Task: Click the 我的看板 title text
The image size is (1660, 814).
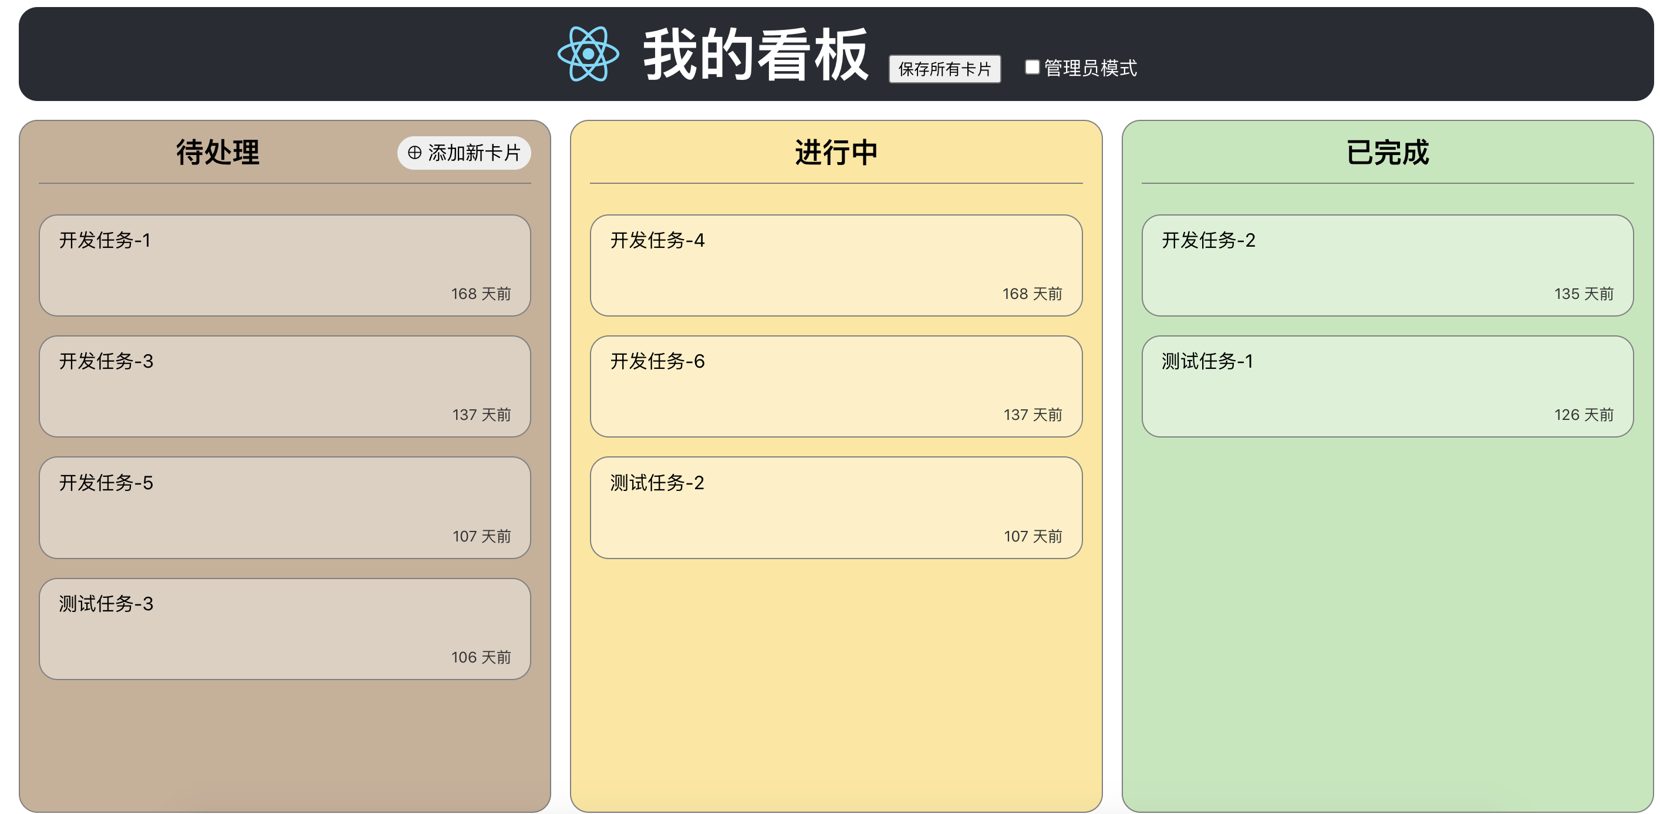Action: 755,55
